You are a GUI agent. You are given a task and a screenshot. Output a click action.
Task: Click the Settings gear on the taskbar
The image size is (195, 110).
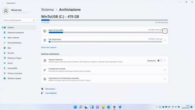[x=114, y=107]
